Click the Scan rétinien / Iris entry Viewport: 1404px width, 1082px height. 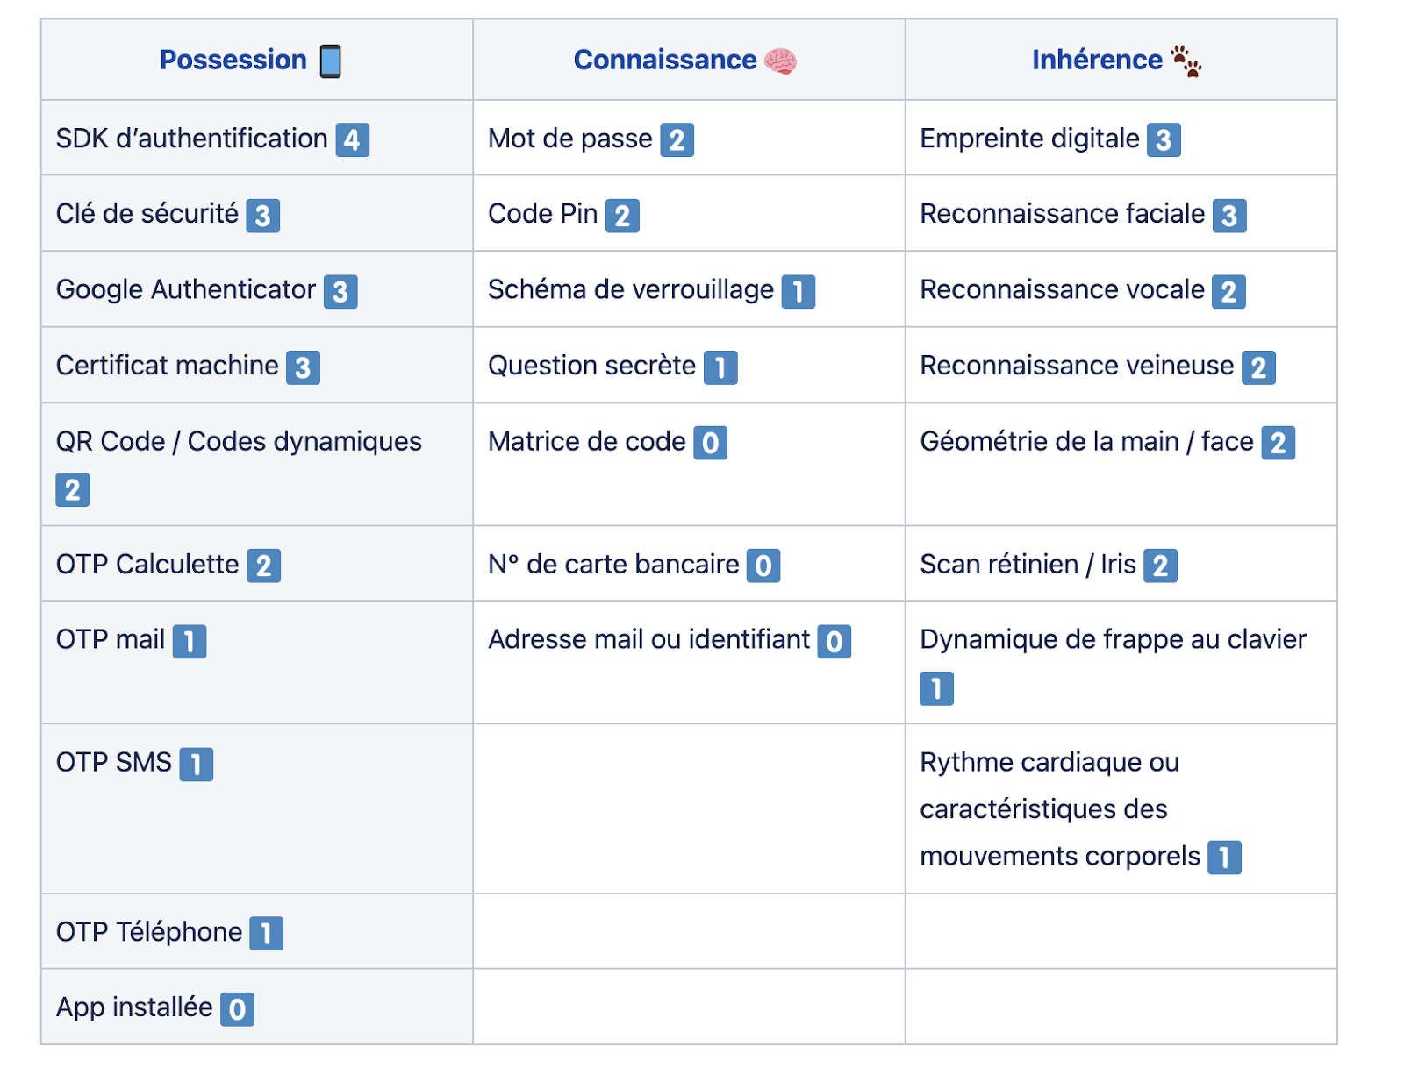tap(1028, 565)
